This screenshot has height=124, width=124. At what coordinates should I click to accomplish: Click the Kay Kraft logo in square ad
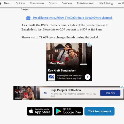(51, 77)
